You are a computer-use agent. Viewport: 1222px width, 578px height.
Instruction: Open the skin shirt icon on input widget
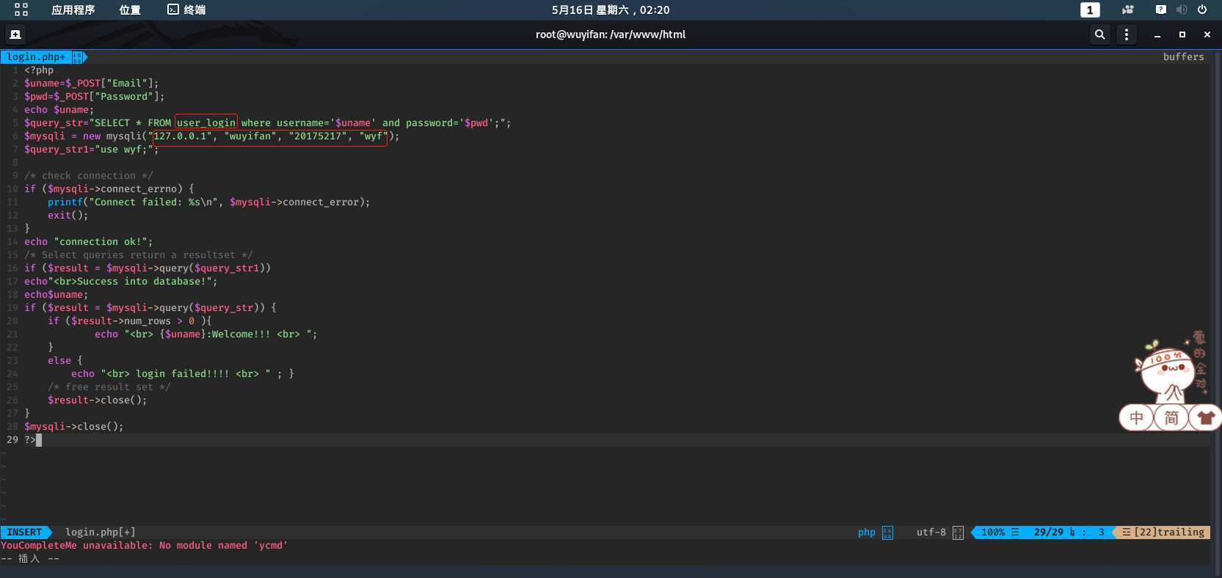(1205, 418)
